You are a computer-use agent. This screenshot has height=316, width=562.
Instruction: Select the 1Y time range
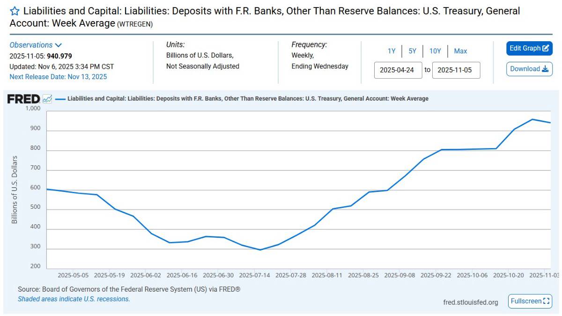tap(392, 51)
